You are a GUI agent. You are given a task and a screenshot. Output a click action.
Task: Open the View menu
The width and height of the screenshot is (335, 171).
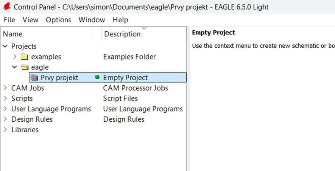point(30,20)
